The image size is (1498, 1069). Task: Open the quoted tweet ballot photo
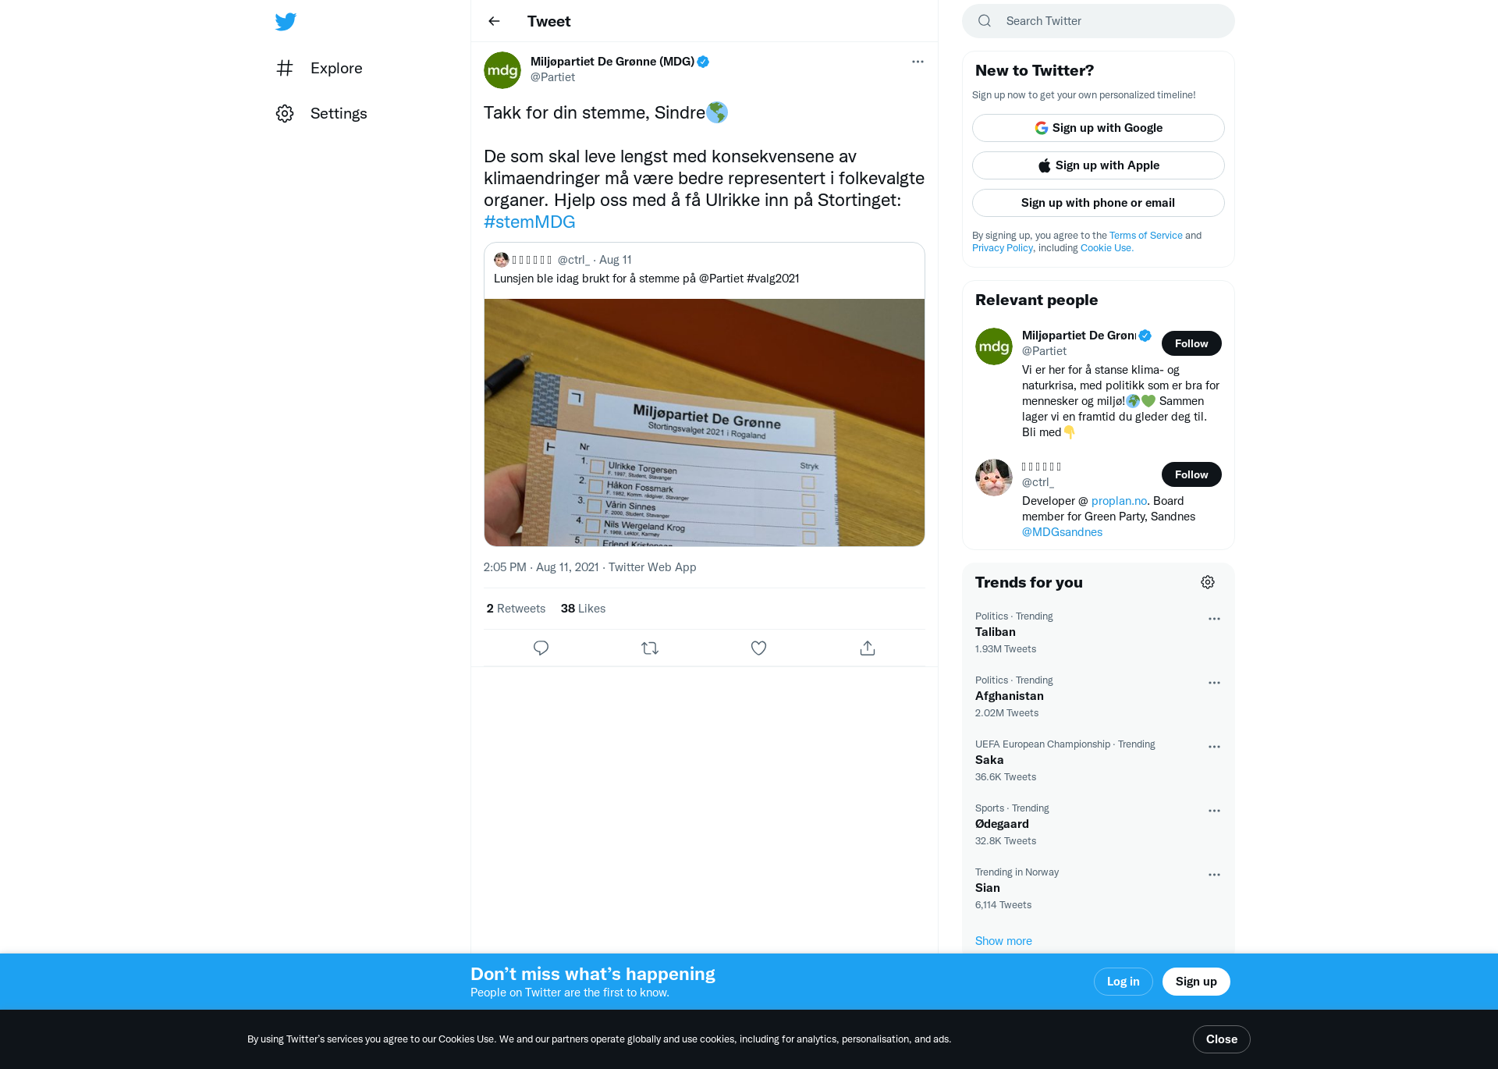704,422
